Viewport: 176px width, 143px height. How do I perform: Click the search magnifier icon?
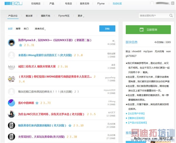pyautogui.click(x=171, y=16)
